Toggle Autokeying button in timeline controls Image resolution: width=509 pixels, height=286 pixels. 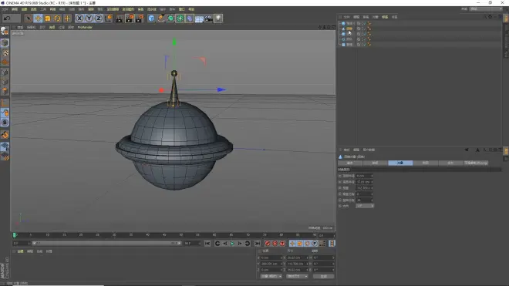point(275,244)
